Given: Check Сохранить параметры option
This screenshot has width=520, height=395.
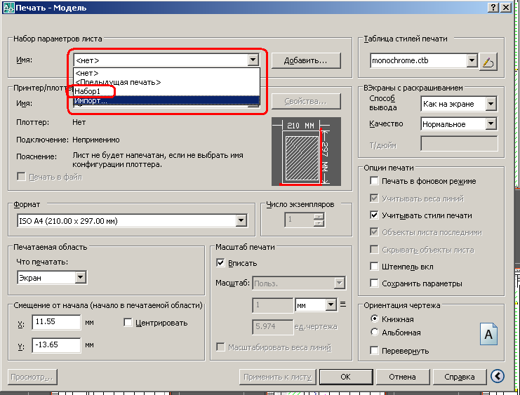Looking at the screenshot, I should (374, 283).
